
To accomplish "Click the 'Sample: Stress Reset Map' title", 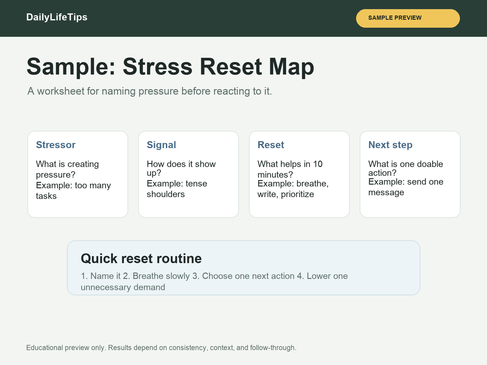I will (170, 67).
